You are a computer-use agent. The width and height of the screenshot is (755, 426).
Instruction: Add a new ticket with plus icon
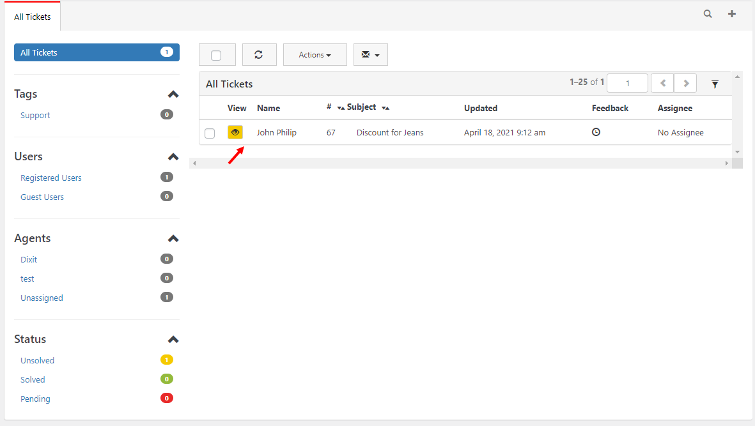click(731, 14)
